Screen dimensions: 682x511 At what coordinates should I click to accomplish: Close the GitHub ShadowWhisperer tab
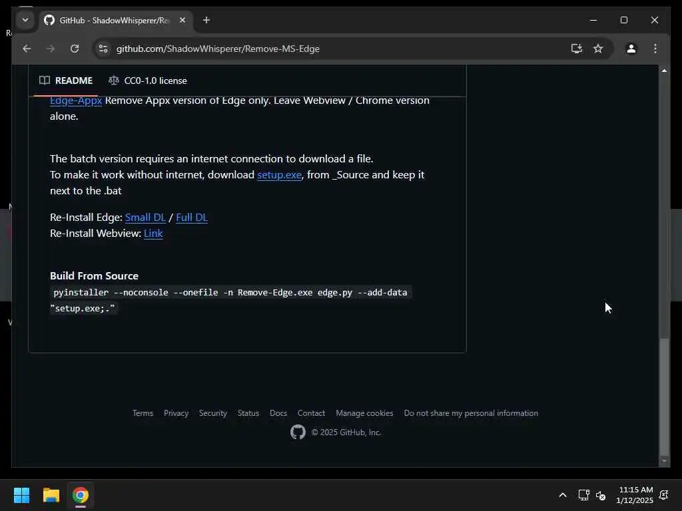pyautogui.click(x=182, y=20)
